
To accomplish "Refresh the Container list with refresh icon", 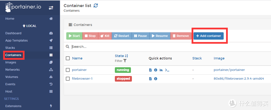I will pyautogui.click(x=96, y=6).
